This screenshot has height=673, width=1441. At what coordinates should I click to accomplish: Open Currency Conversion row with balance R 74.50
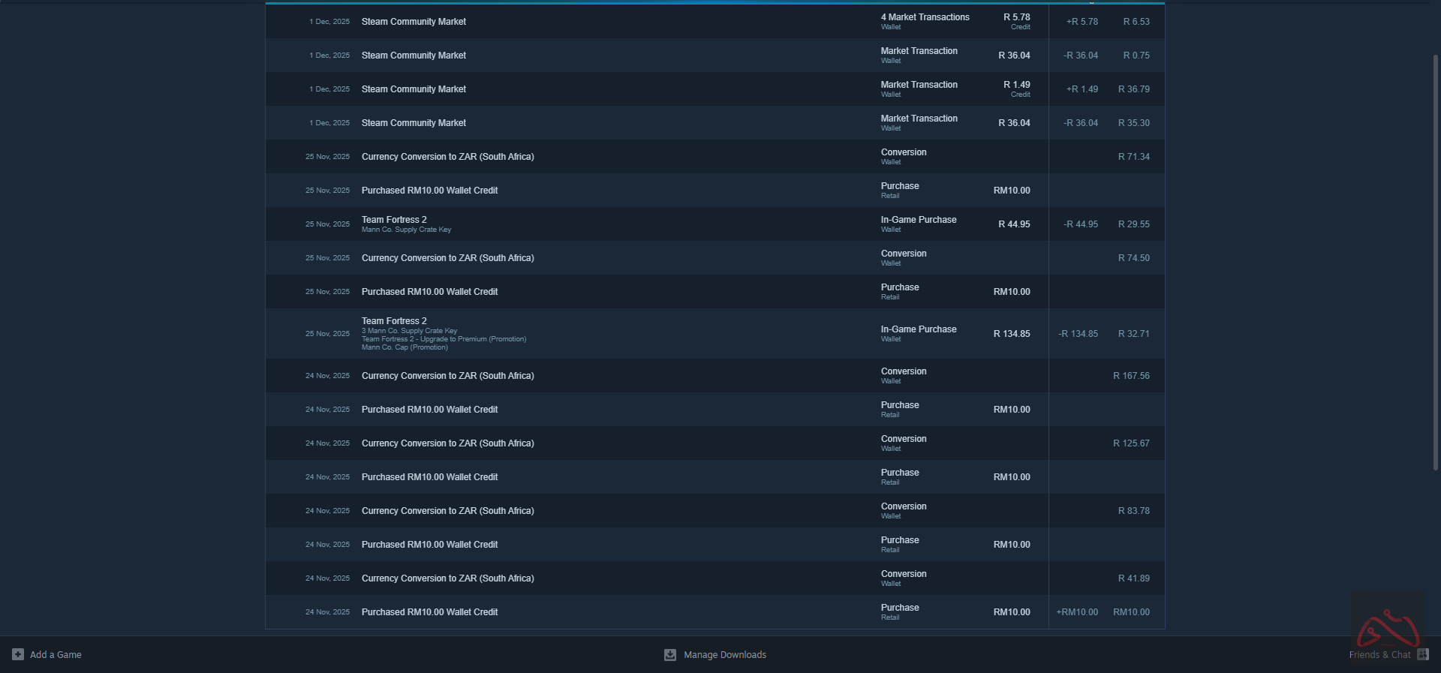(x=714, y=258)
